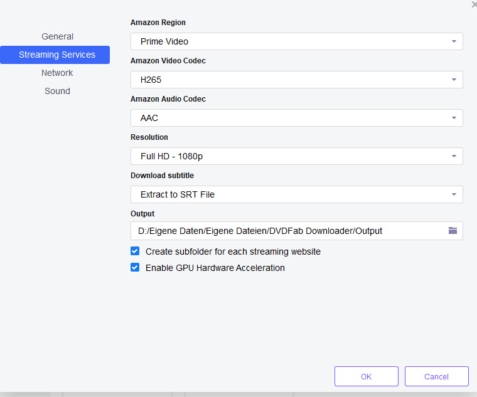Open the Network settings tab
This screenshot has height=397, width=477.
click(57, 73)
